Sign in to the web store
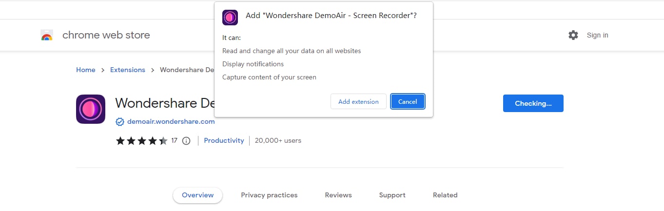This screenshot has width=664, height=211. pyautogui.click(x=597, y=35)
